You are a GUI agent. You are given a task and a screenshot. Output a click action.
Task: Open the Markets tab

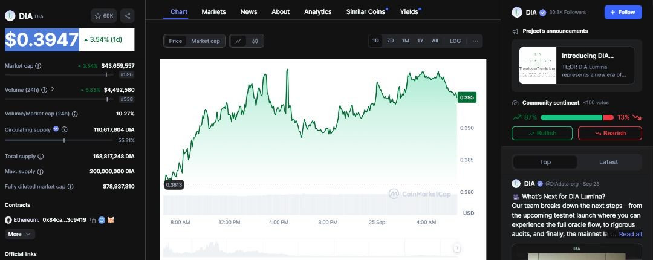pos(213,11)
